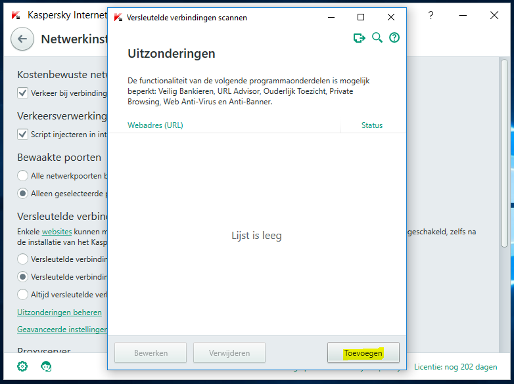
Task: Open the websites hyperlink
Action: pos(57,232)
